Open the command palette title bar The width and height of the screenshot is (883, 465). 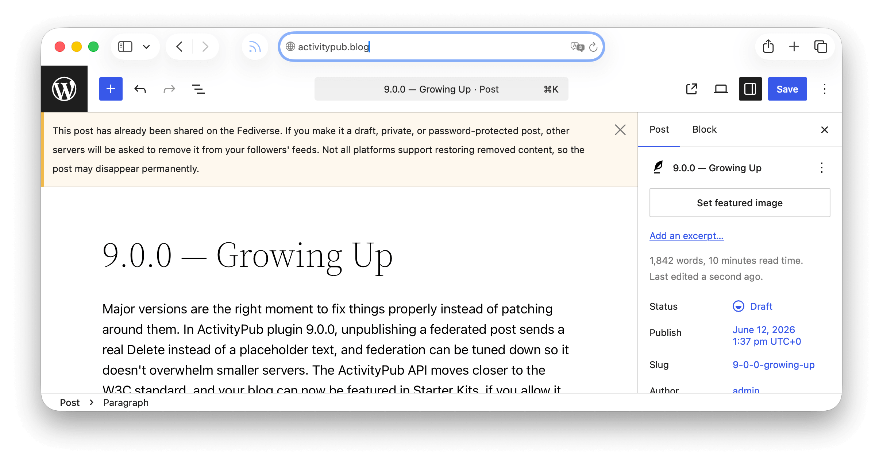click(x=441, y=89)
